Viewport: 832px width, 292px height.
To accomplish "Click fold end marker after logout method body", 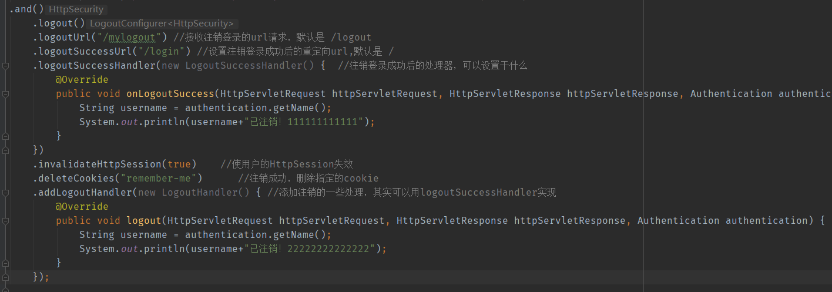I will (x=5, y=263).
